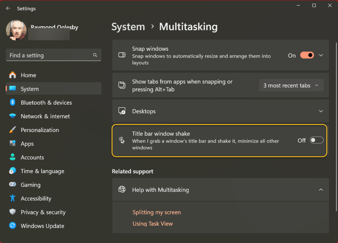
Task: Collapse Help with Multitasking section
Action: point(321,189)
